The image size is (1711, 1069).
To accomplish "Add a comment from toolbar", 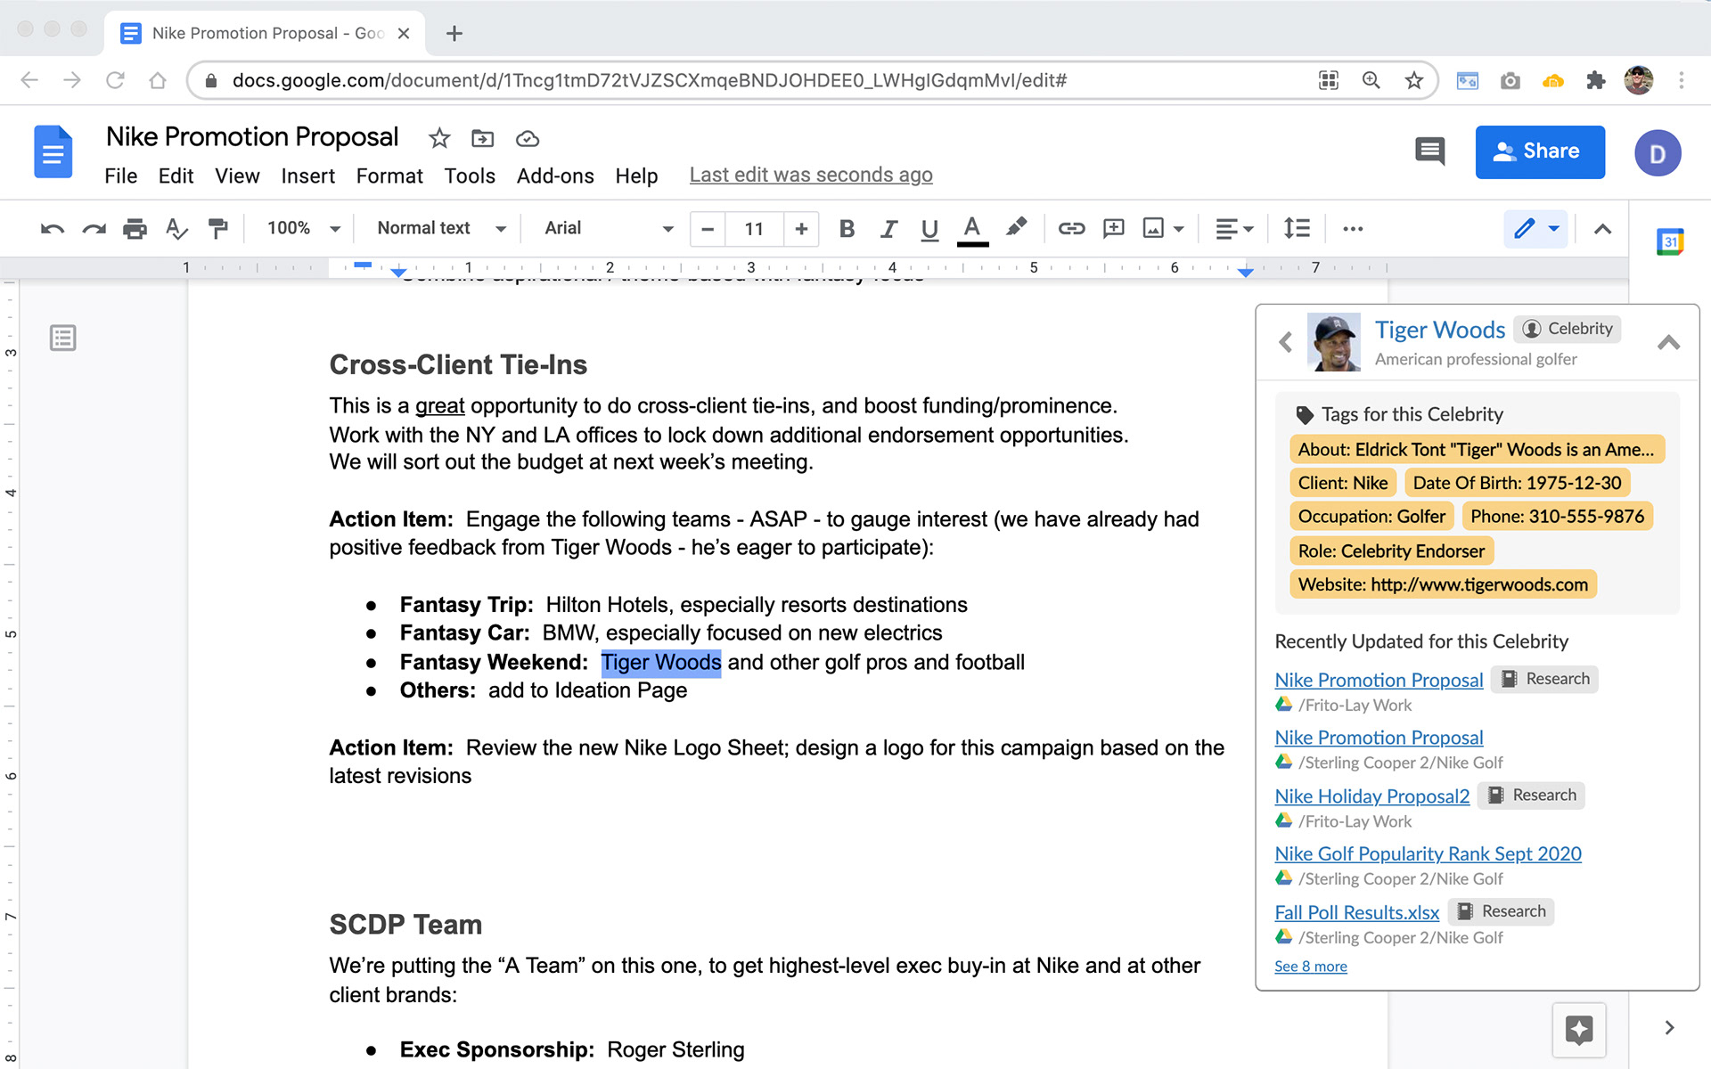I will (x=1113, y=229).
